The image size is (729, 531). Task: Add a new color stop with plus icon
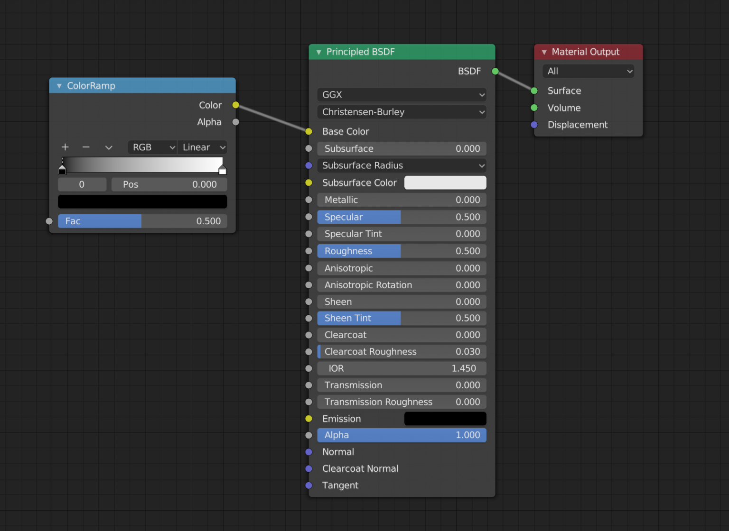(65, 147)
